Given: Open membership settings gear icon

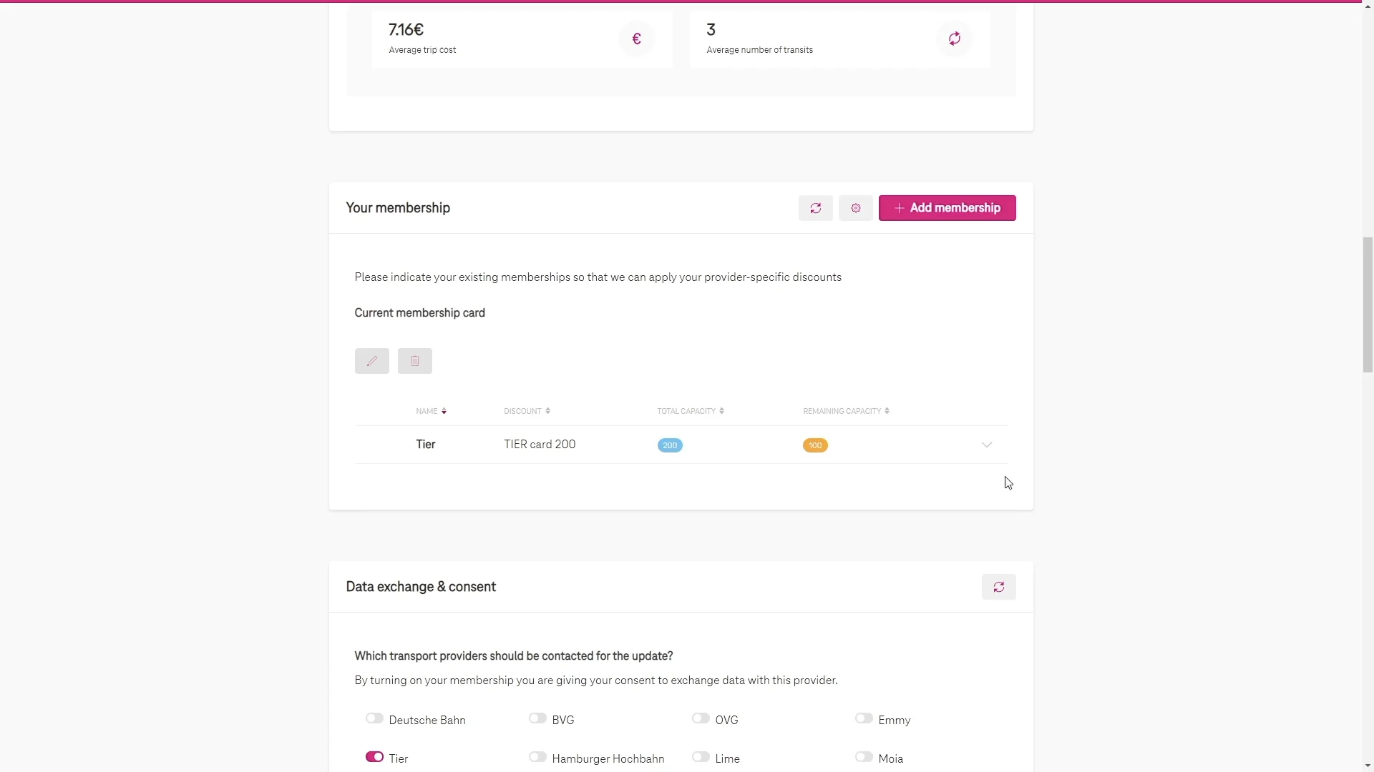Looking at the screenshot, I should 855,208.
